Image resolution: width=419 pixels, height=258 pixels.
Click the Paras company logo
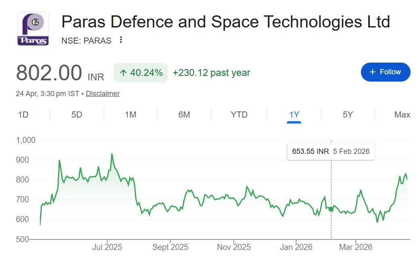pyautogui.click(x=33, y=29)
